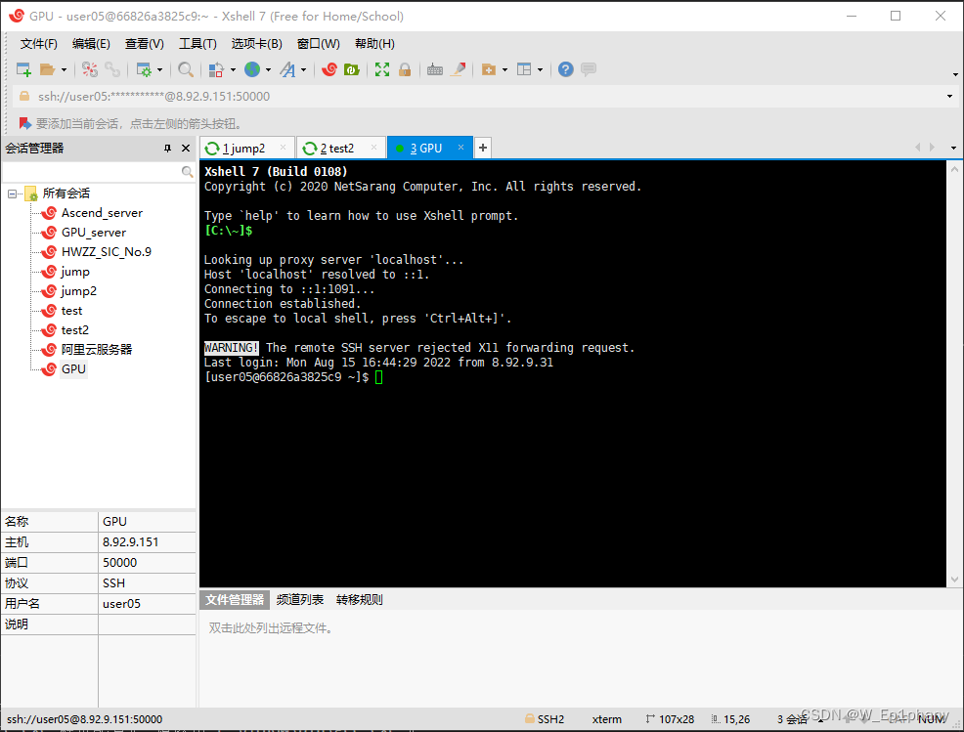Viewport: 964px width, 732px height.
Task: Toggle full screen mode icon
Action: pyautogui.click(x=382, y=68)
